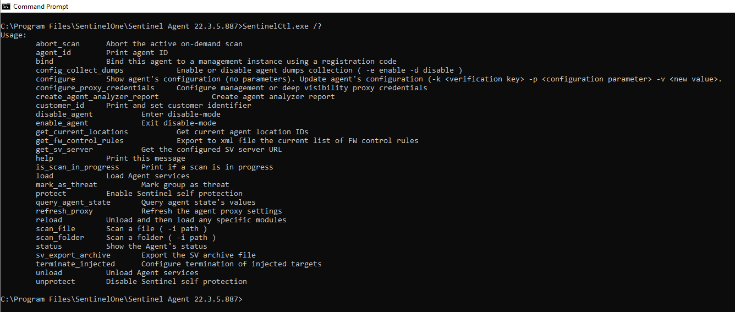Click the terminate_injected command

pyautogui.click(x=75, y=264)
